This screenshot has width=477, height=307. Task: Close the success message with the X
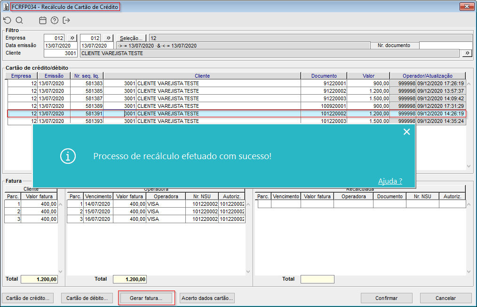(407, 131)
